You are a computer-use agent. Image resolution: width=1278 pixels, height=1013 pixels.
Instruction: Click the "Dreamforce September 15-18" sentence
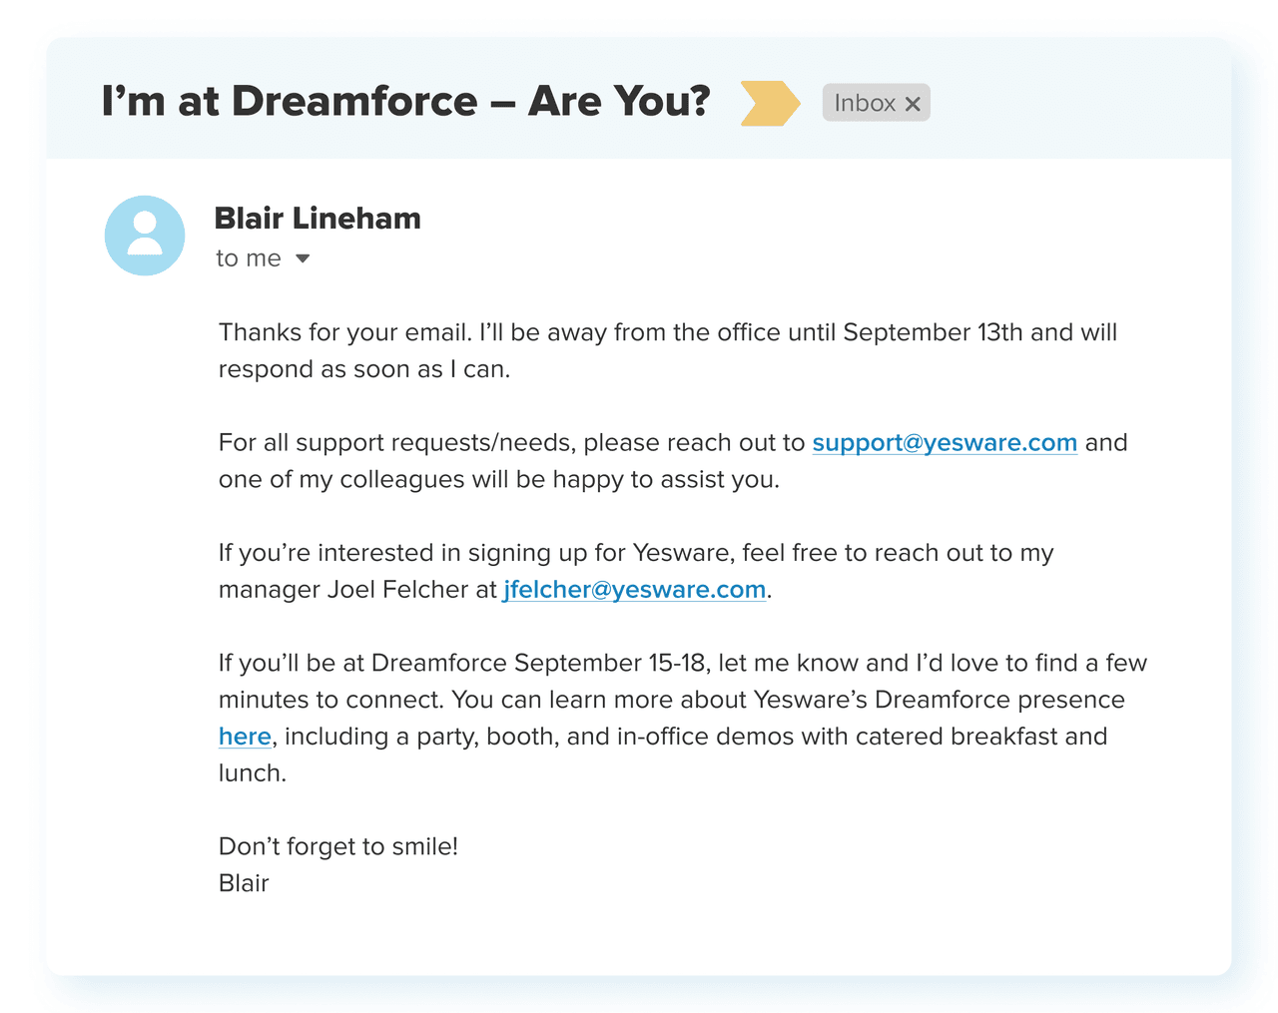[x=539, y=664]
